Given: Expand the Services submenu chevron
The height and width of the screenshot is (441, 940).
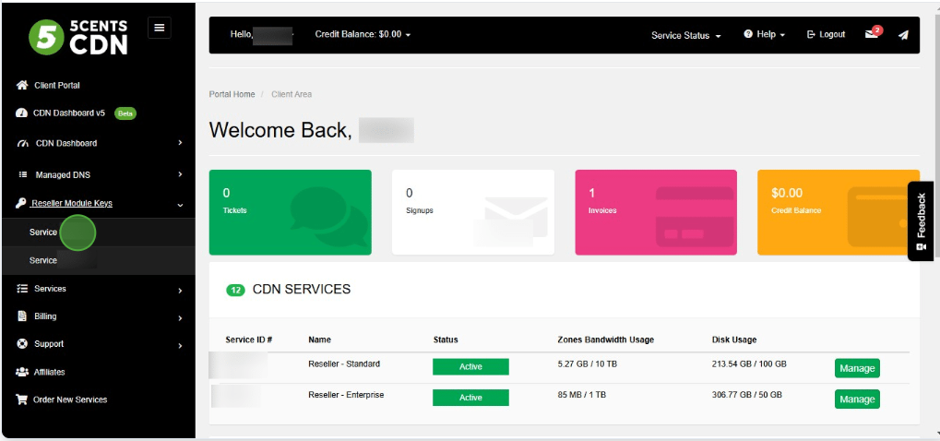Looking at the screenshot, I should 180,291.
